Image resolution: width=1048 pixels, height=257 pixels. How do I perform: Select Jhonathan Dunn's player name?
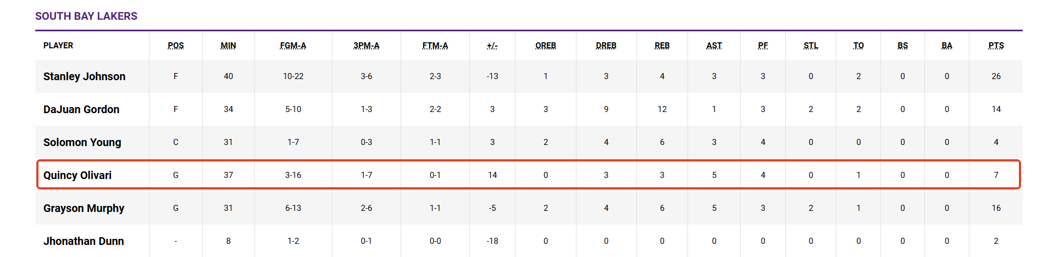click(x=84, y=241)
